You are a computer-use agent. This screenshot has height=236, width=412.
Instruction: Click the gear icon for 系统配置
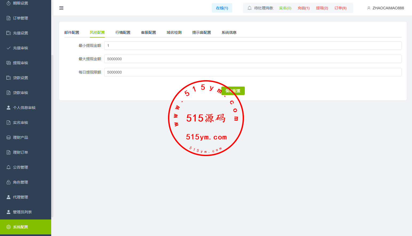(9, 227)
